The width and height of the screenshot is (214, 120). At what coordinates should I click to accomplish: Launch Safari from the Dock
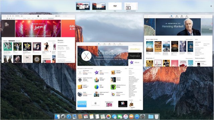(69, 117)
